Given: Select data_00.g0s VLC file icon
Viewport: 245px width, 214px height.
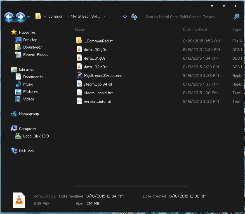Looking at the screenshot, I should pos(79,49).
